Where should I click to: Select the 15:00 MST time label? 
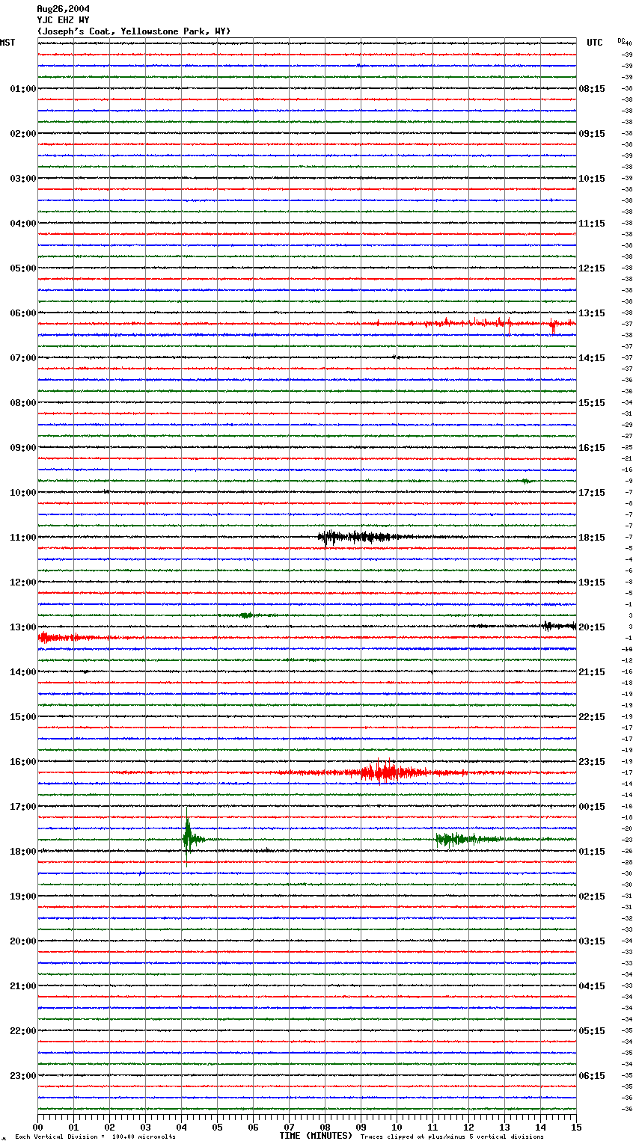(x=22, y=717)
